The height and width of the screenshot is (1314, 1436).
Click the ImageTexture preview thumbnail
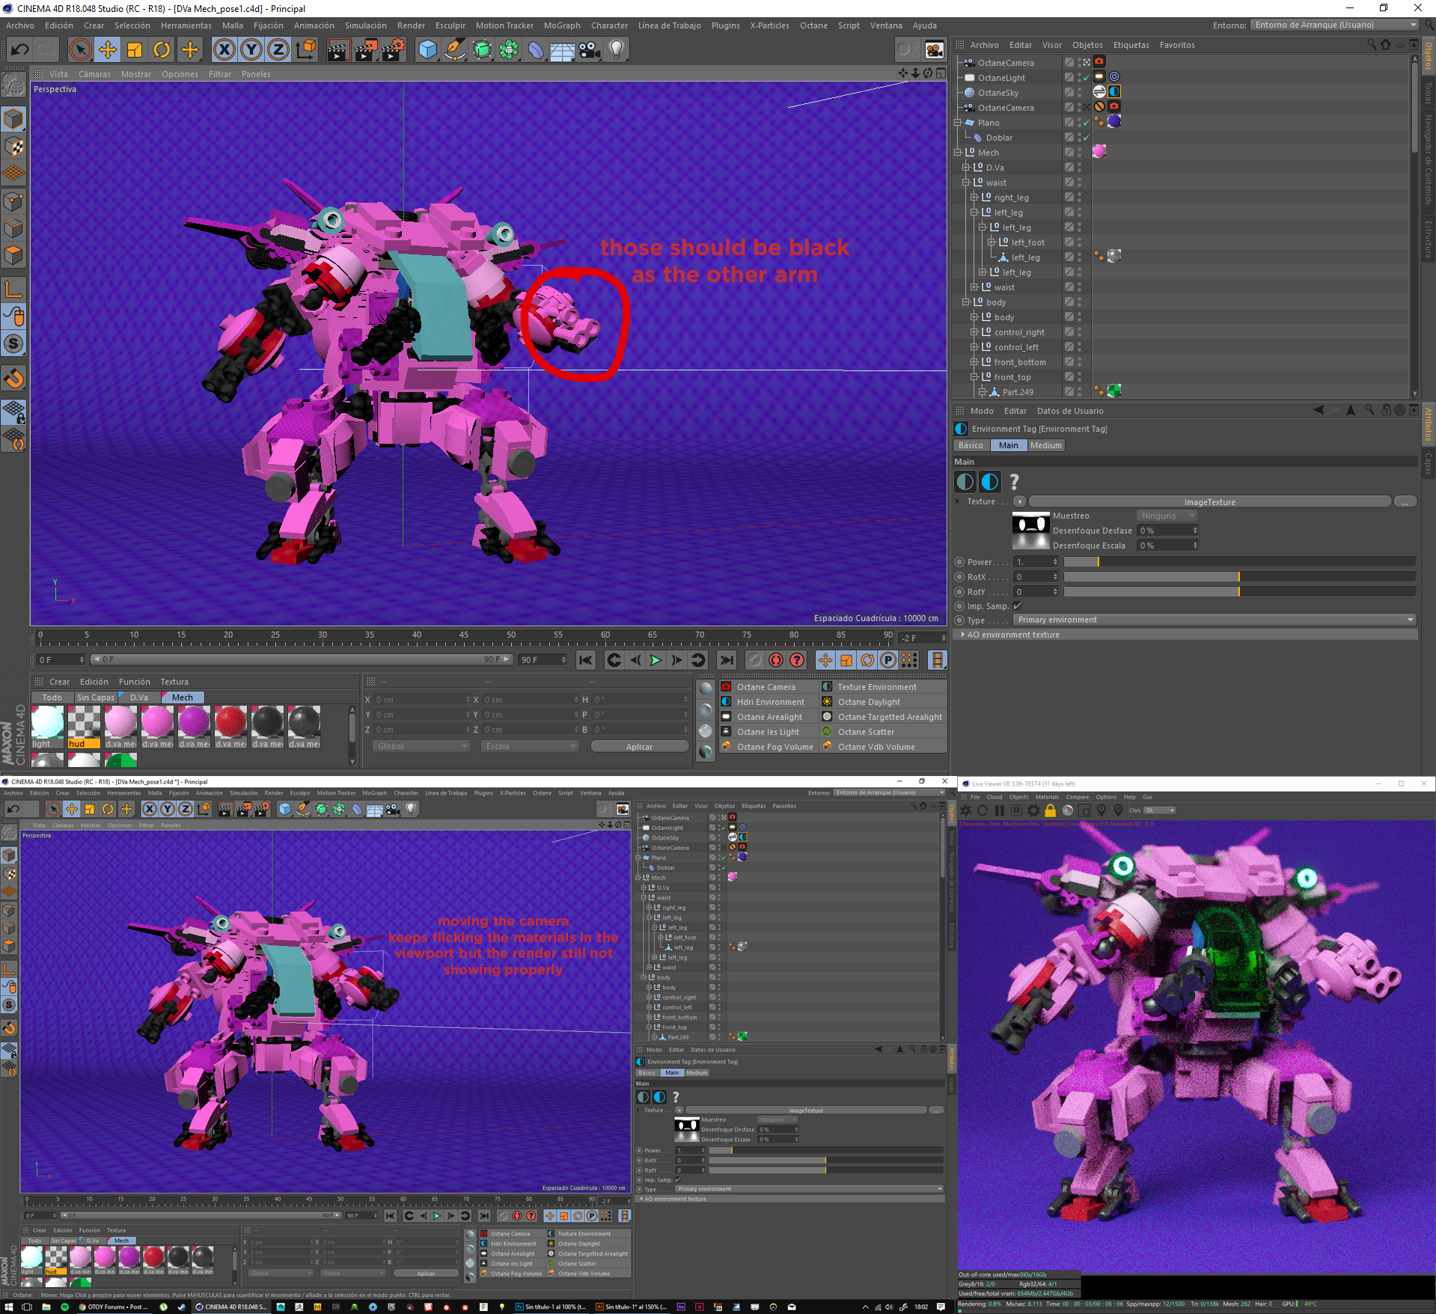(x=1030, y=531)
